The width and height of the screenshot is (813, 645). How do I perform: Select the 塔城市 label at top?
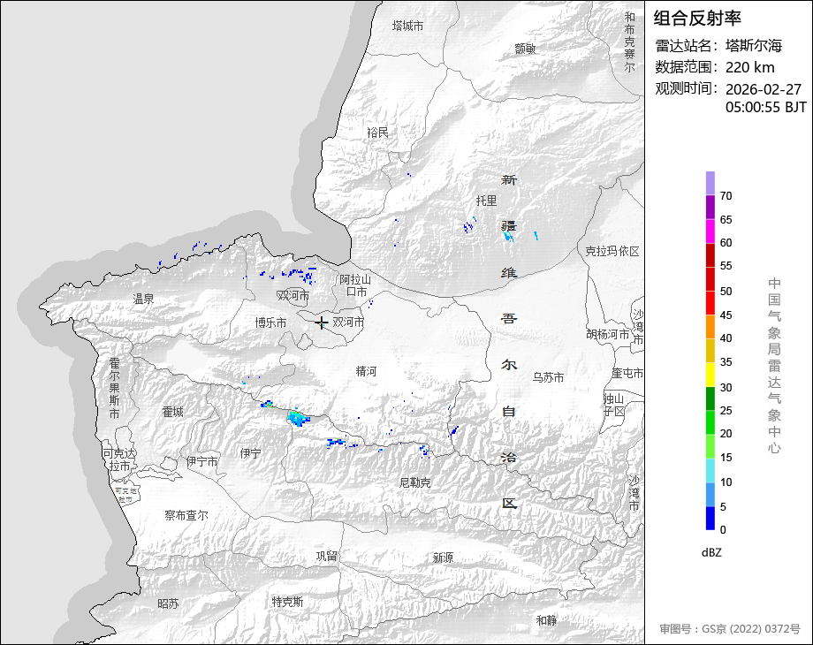[407, 27]
